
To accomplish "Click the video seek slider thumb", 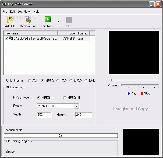I will click(111, 80).
